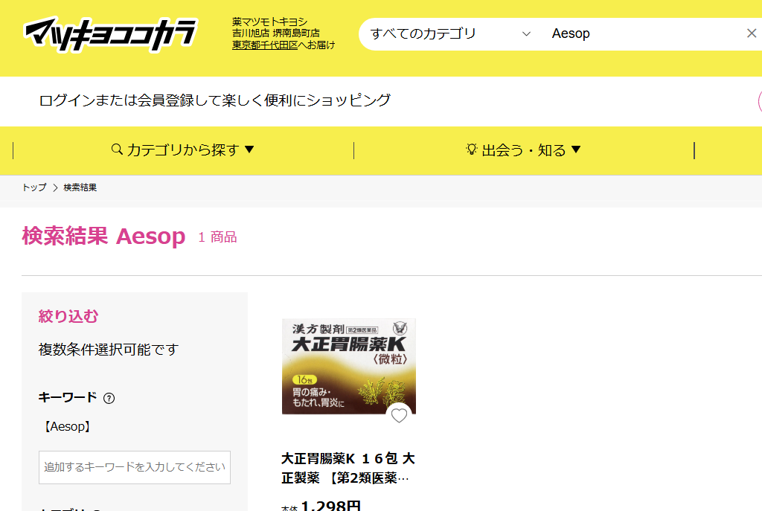Click the 1 商品 result count
Viewport: 762px width, 511px height.
tap(217, 237)
